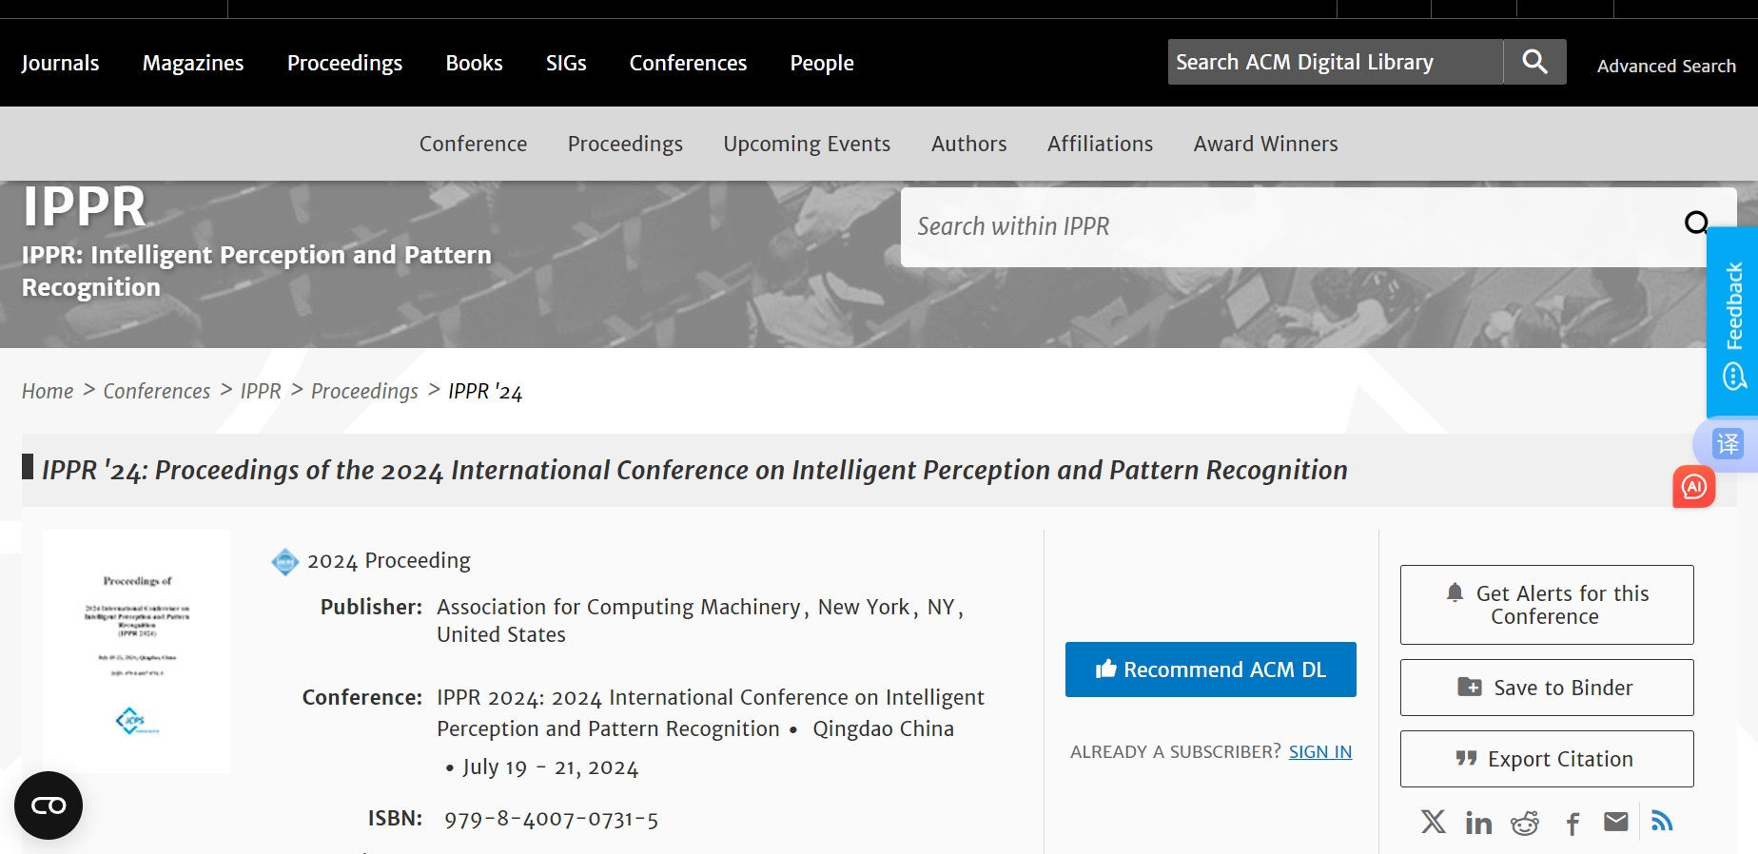Share on LinkedIn icon
This screenshot has width=1758, height=854.
coord(1478,823)
